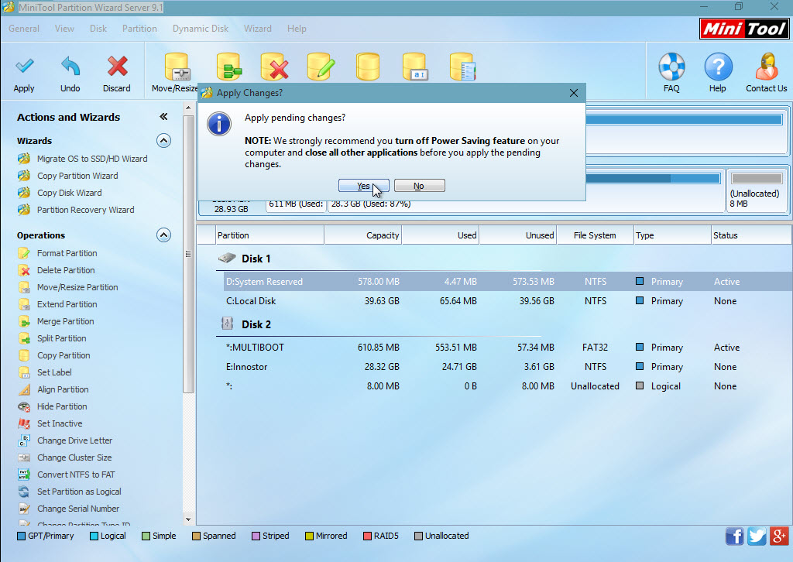Click the Discard red X icon
Viewport: 793px width, 562px height.
(117, 67)
